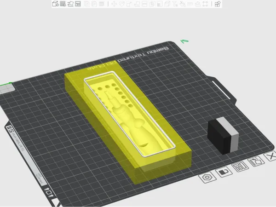
Task: Click the frame icon with corner handles
Action: (205, 4)
